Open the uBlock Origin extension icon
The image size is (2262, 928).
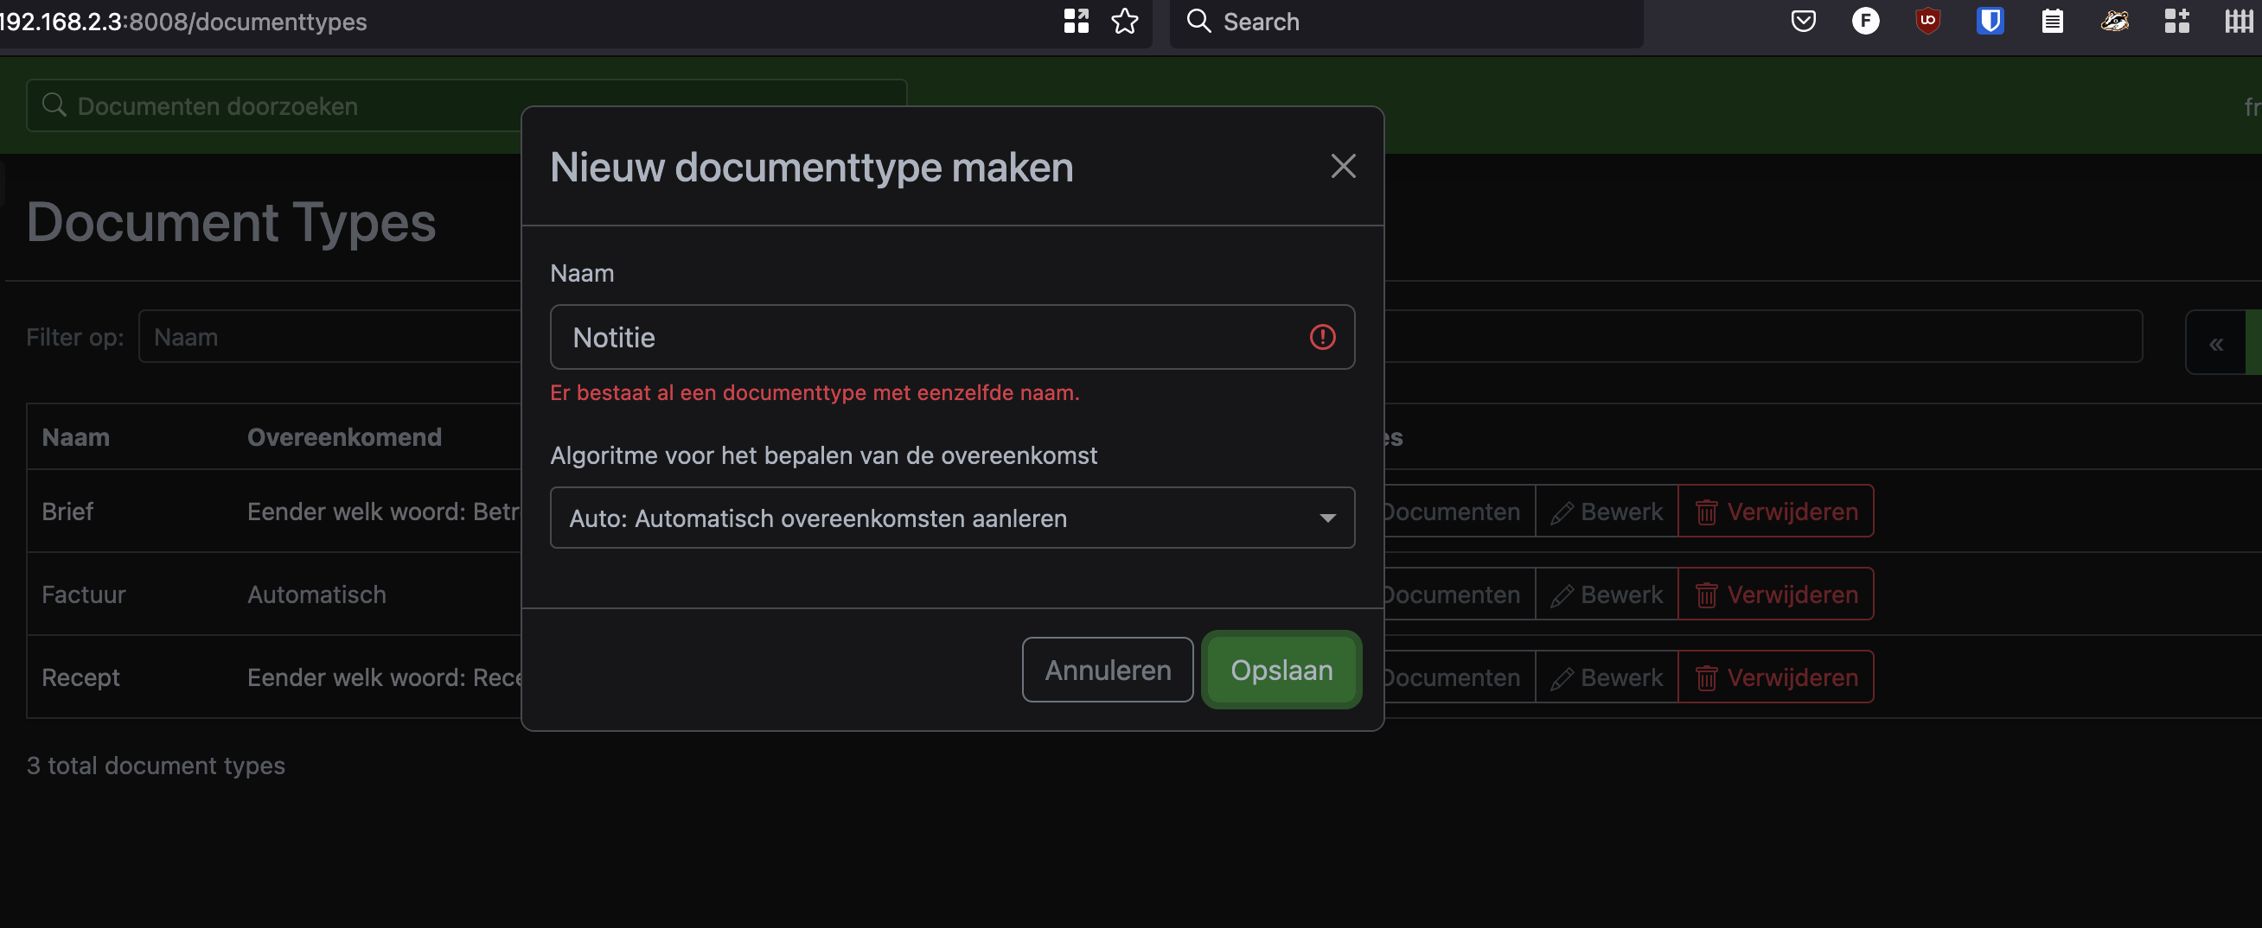click(1927, 21)
